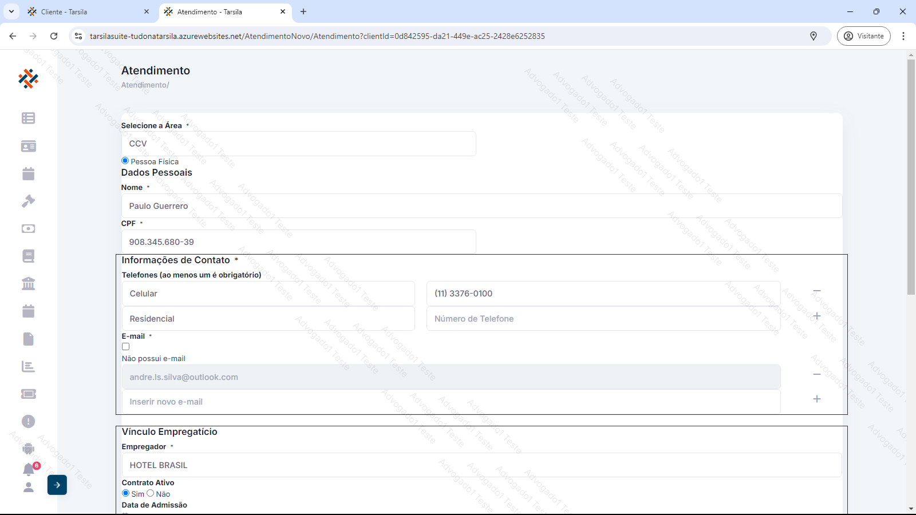This screenshot has width=916, height=515.
Task: Open a new browser tab
Action: click(303, 11)
